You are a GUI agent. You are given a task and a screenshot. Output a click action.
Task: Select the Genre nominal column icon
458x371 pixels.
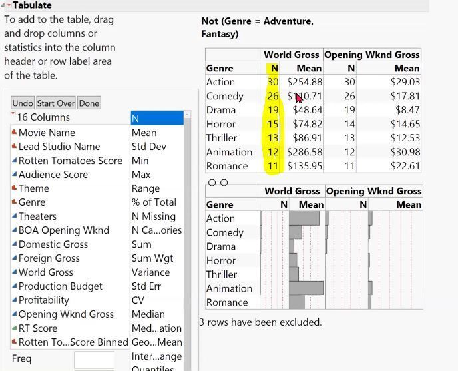[x=14, y=202]
